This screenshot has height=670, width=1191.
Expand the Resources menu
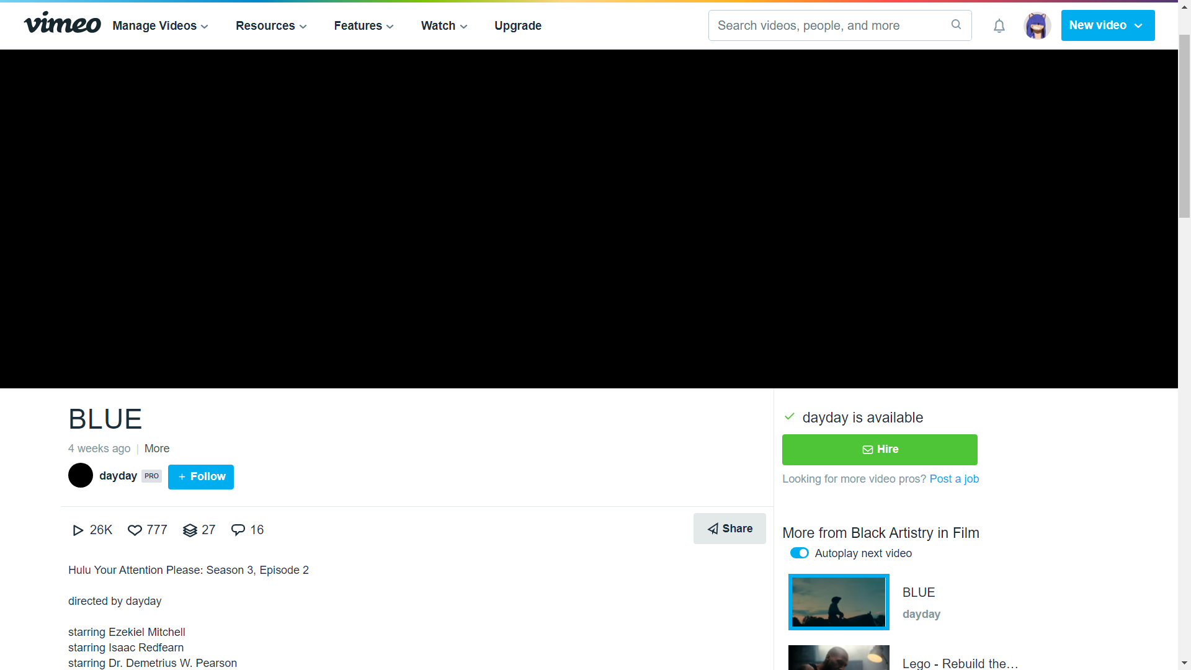pyautogui.click(x=271, y=25)
